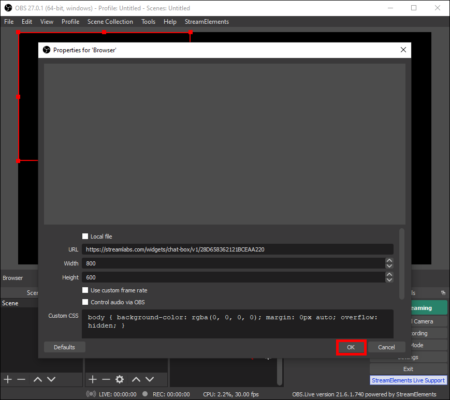Screen dimensions: 450x400
Task: Click the Studio Mode button behind the dialog
Action: (429, 345)
